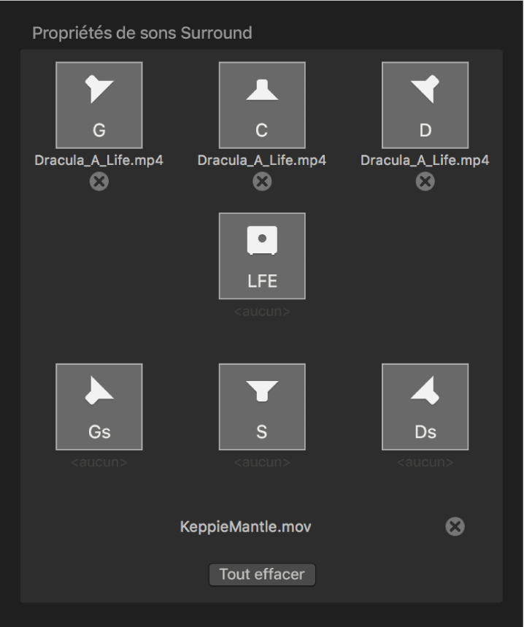
Task: Click Dracula_A_Life.mp4 label under D
Action: coord(425,161)
